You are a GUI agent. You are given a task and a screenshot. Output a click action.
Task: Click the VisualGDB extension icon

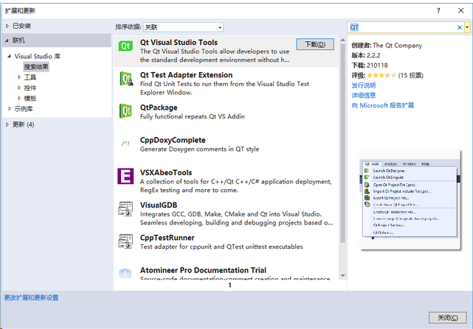coord(125,208)
